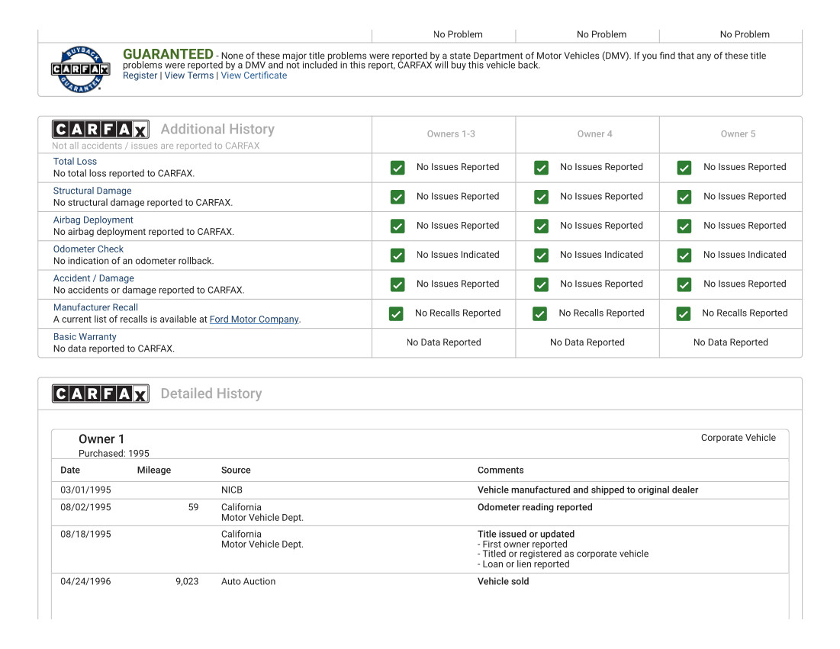Click Accident / Damage checkmark for Owners 1-3
The height and width of the screenshot is (649, 840).
click(x=397, y=284)
